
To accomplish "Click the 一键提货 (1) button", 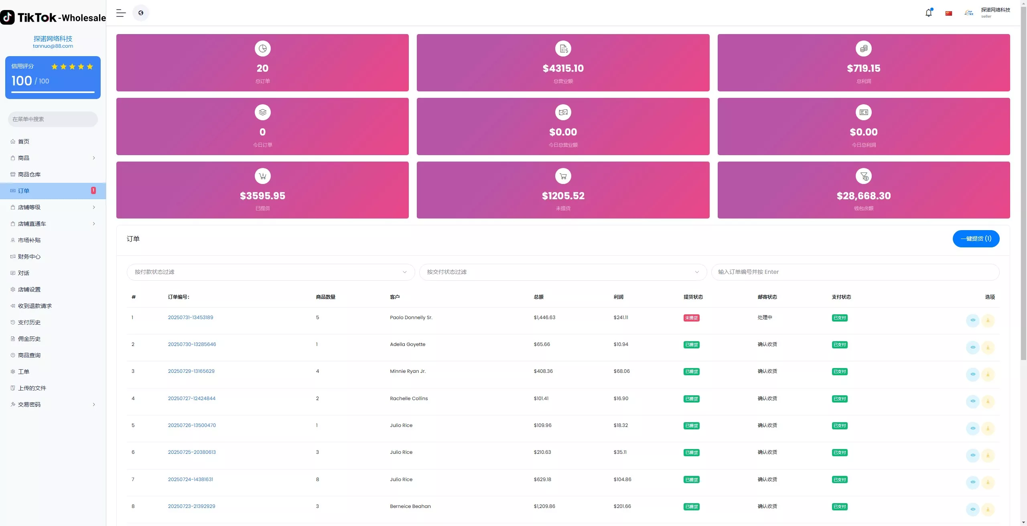I will 976,239.
